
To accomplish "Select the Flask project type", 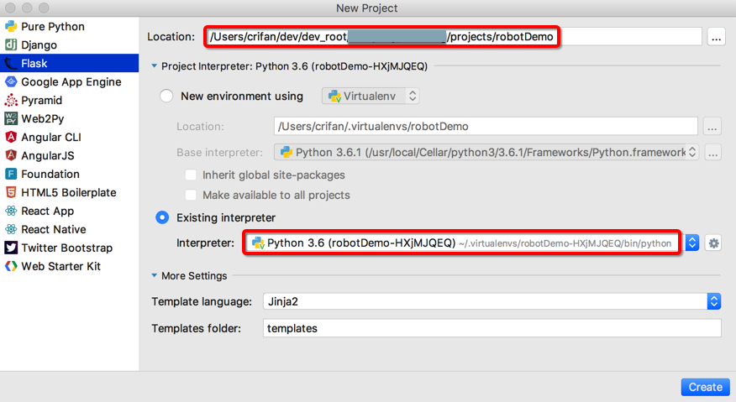I will click(69, 63).
